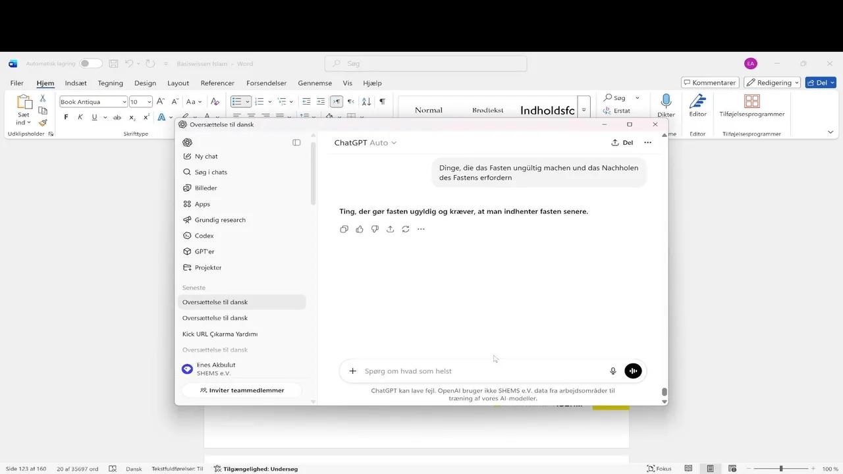Toggle bold formatting in Word ribbon
Screen dimensions: 843x474
click(66, 117)
